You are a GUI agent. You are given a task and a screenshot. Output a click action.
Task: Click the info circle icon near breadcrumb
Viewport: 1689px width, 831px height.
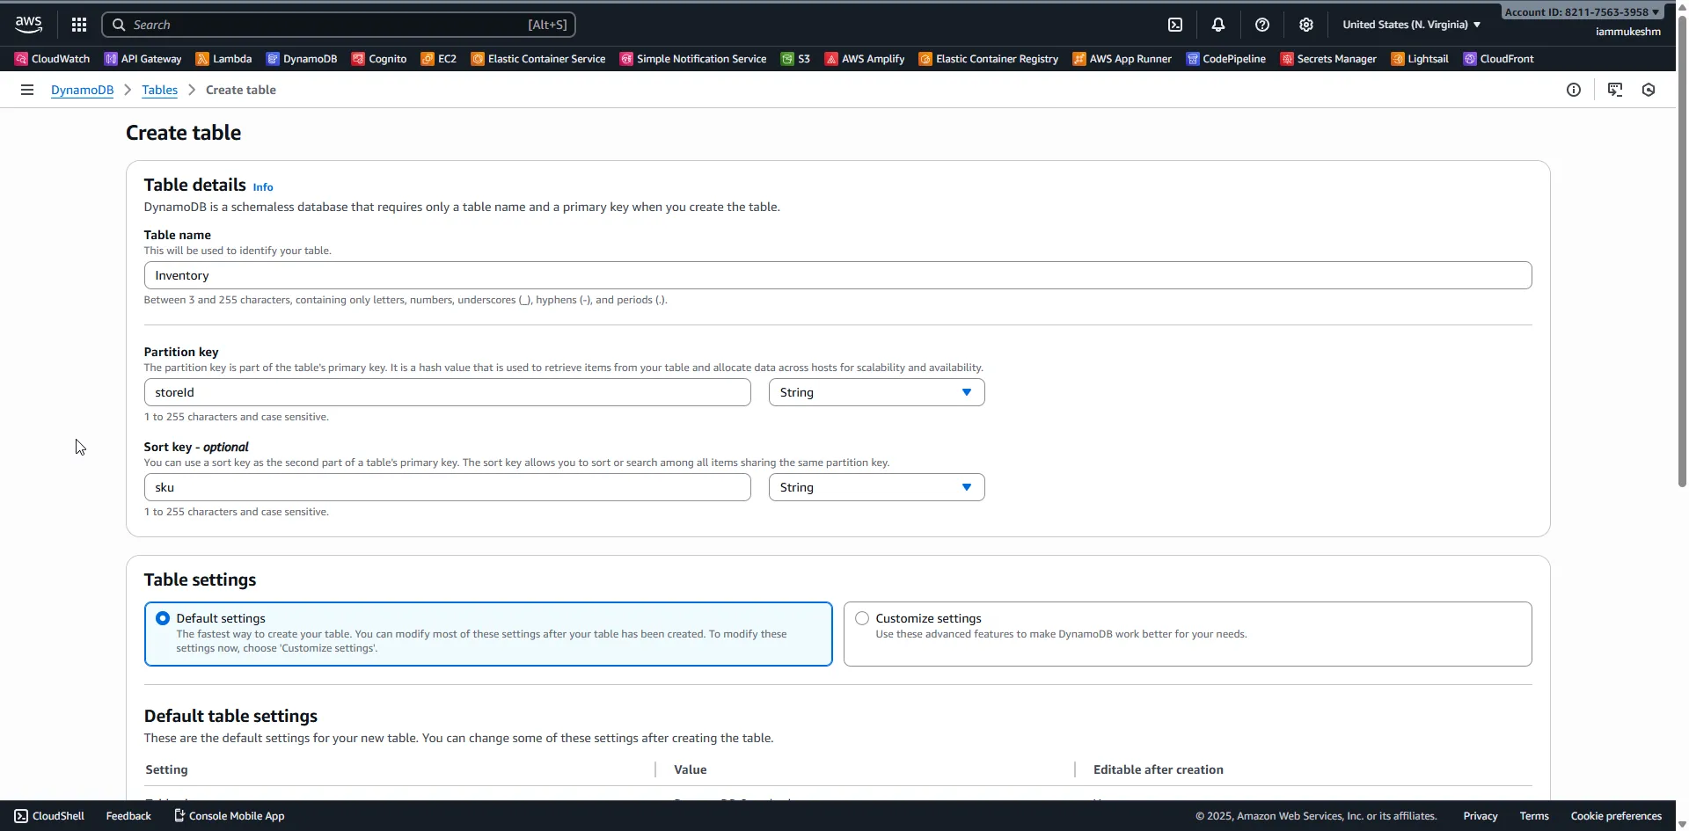click(x=1574, y=89)
